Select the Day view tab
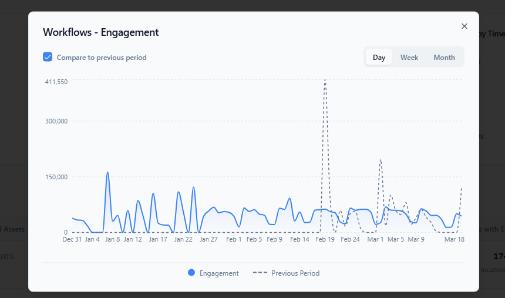The height and width of the screenshot is (298, 505). [x=379, y=57]
